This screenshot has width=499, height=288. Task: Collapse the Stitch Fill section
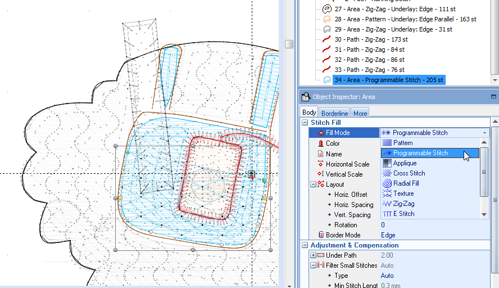click(305, 123)
